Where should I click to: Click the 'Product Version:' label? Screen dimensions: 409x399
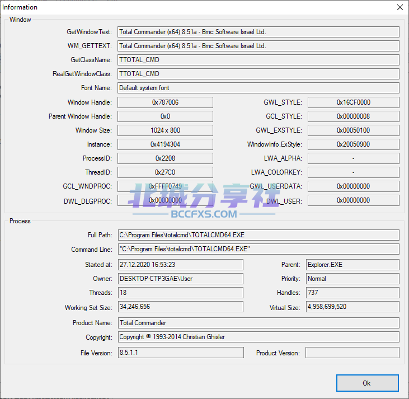[x=278, y=353]
